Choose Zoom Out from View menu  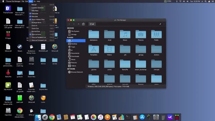(42, 28)
